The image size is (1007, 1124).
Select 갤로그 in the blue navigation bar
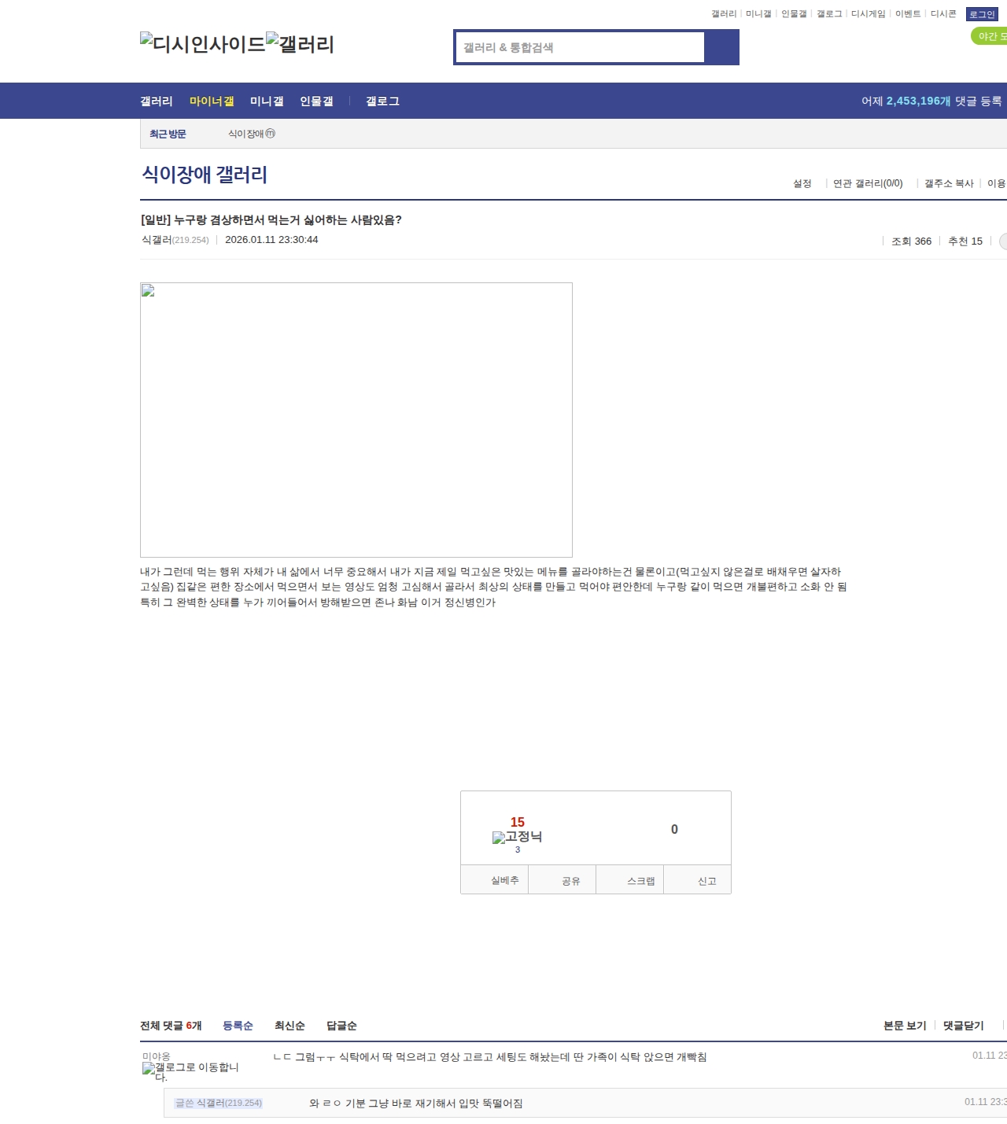pos(382,101)
